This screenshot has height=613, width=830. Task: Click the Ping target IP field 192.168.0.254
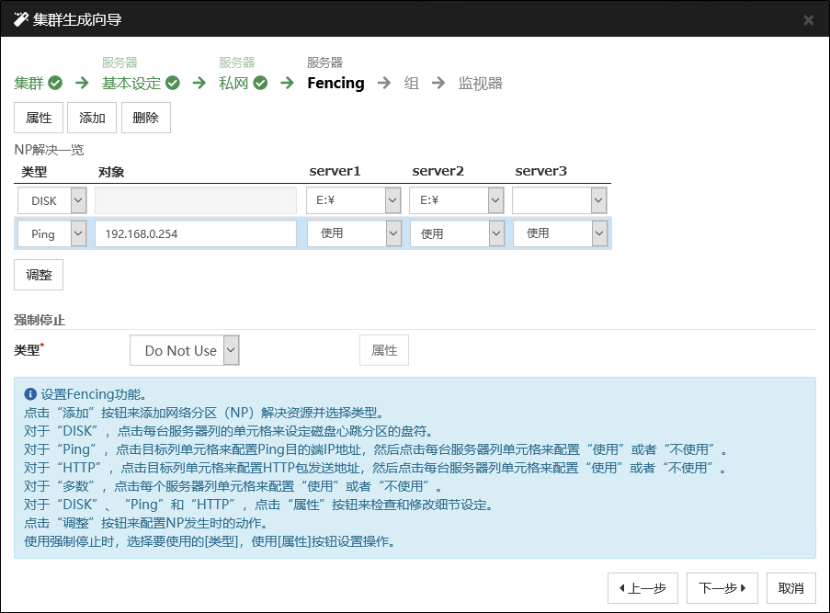[195, 233]
